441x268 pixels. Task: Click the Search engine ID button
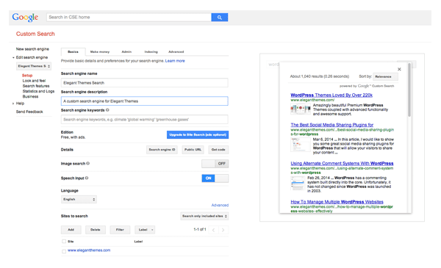coord(162,150)
